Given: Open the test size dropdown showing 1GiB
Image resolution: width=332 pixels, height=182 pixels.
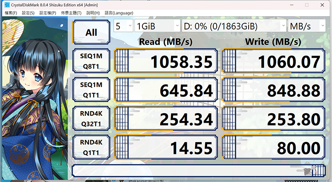Looking at the screenshot, I should coord(157,26).
